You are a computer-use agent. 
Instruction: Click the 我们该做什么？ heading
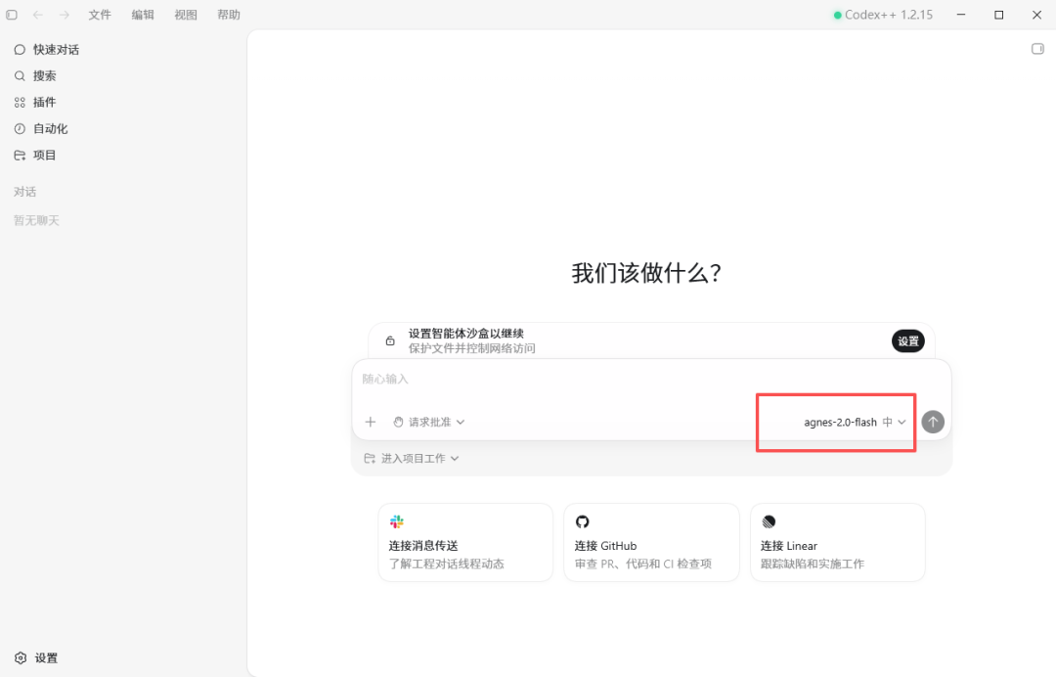pyautogui.click(x=646, y=273)
